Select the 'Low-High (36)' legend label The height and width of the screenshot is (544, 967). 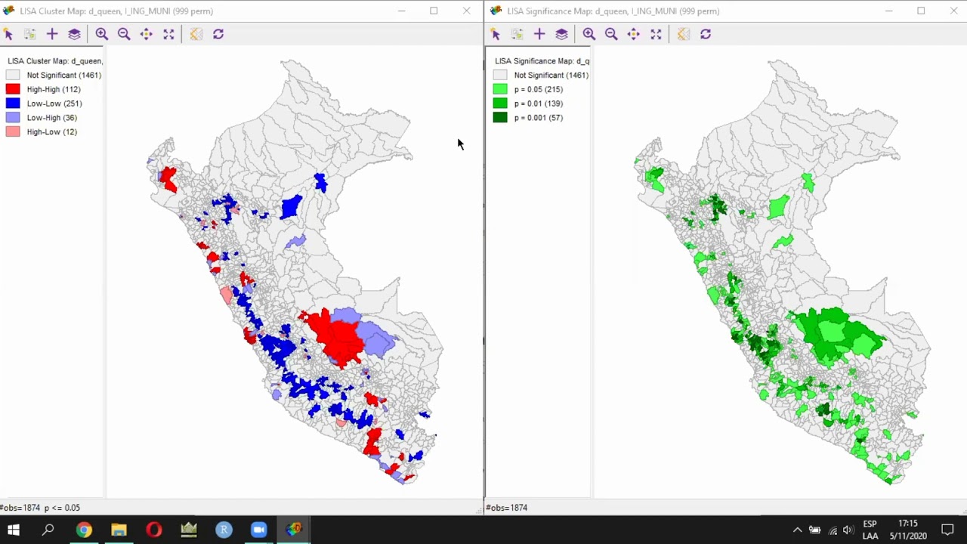point(52,118)
